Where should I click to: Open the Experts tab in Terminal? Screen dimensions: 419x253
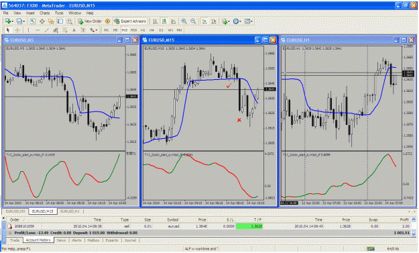112,240
